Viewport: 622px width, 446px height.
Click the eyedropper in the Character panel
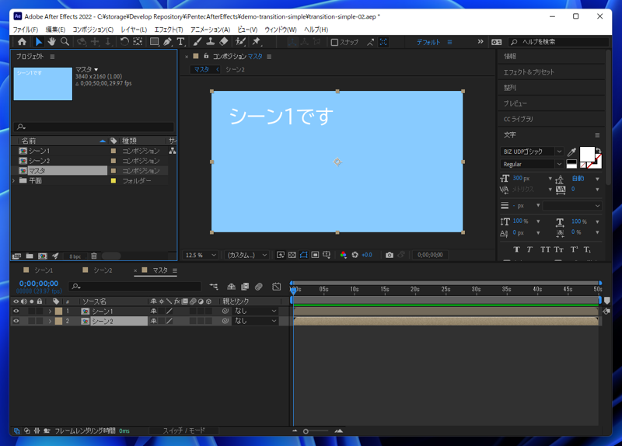tap(572, 152)
